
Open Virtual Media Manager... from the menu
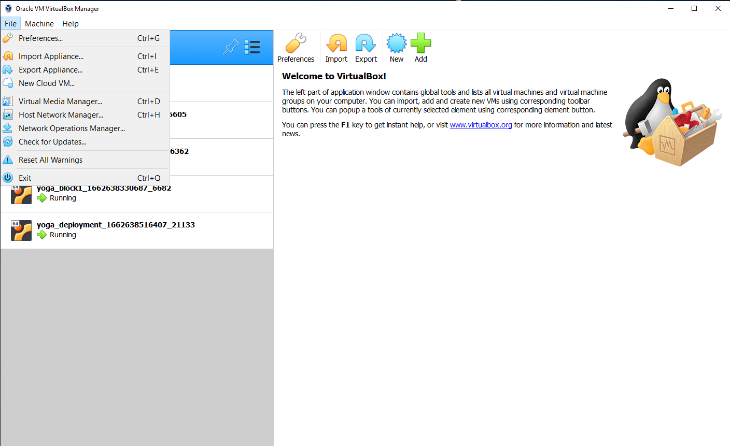(x=85, y=102)
